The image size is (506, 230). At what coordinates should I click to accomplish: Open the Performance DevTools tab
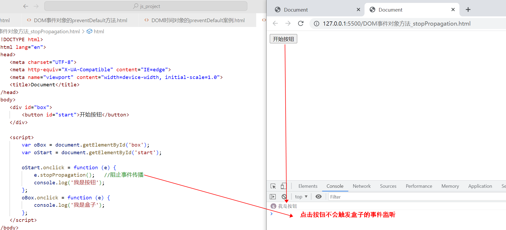419,186
